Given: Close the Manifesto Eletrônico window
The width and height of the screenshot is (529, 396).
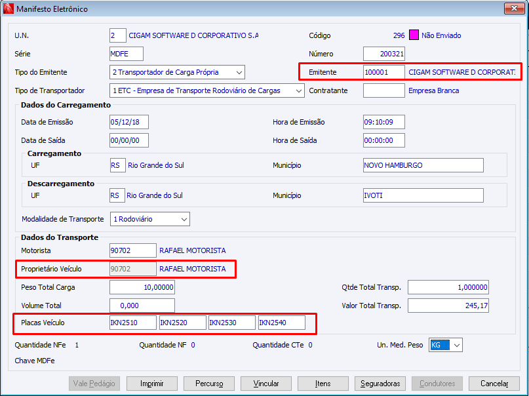Looking at the screenshot, I should tap(514, 8).
